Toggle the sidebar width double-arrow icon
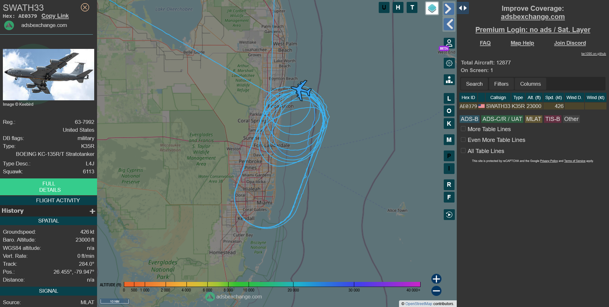This screenshot has height=307, width=609. click(463, 8)
